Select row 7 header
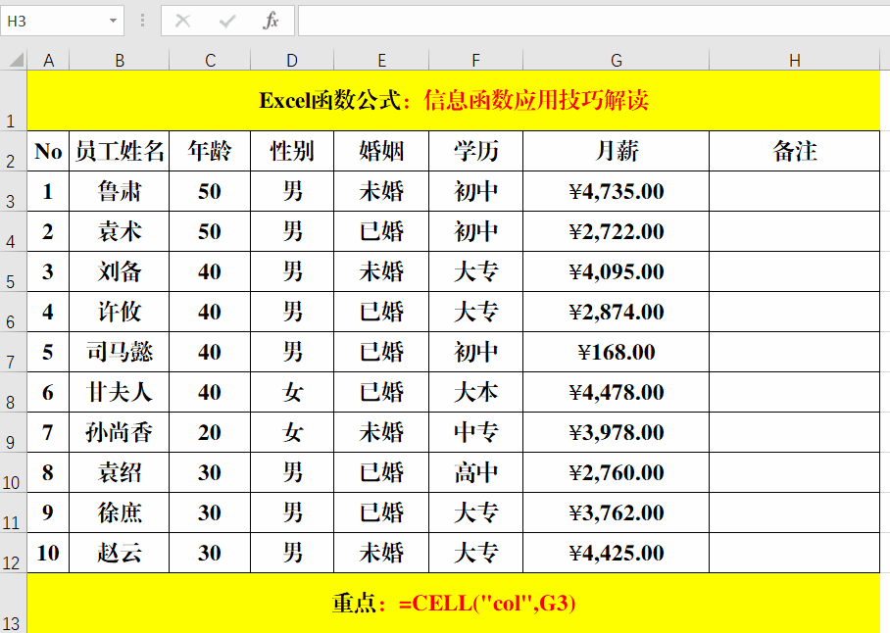This screenshot has height=633, width=890. (13, 352)
